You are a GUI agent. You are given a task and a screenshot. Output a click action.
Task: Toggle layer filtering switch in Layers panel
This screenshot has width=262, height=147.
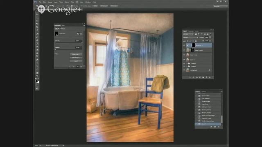(x=210, y=34)
